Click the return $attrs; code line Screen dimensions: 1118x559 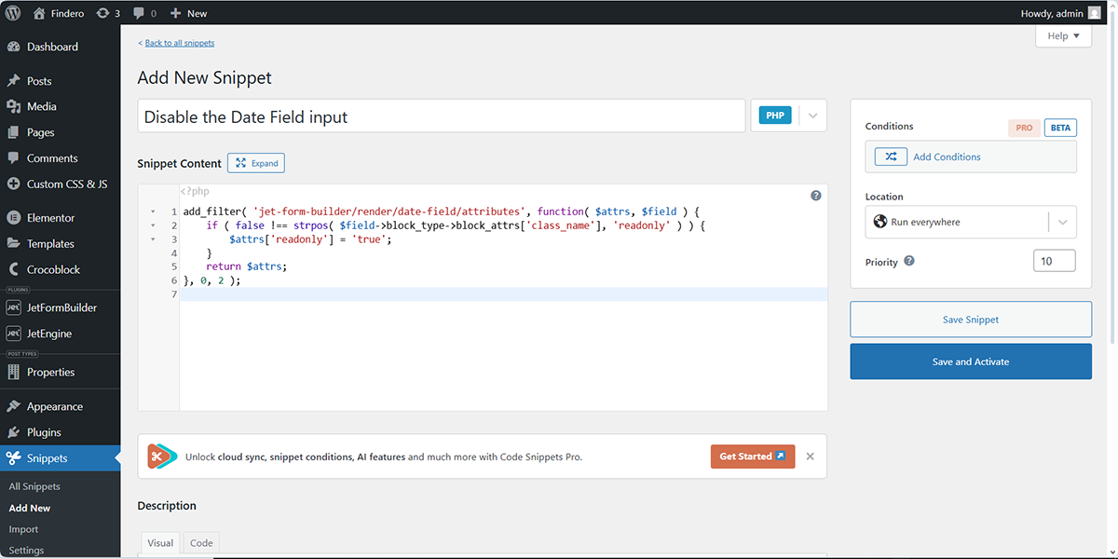(x=246, y=266)
